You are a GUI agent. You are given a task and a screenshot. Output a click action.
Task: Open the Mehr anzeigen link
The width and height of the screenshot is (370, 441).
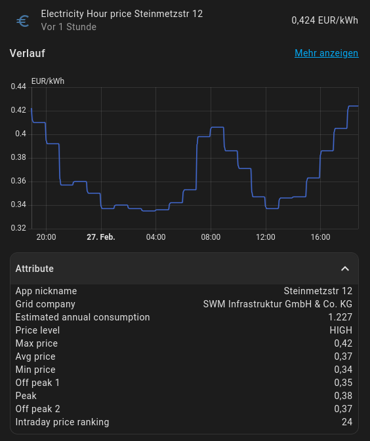tap(326, 53)
